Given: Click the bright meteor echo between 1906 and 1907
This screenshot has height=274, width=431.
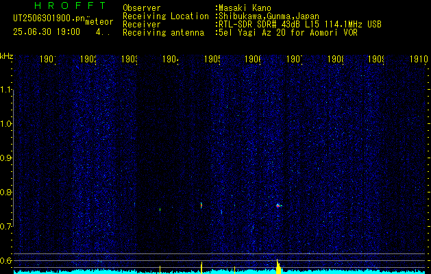Looking at the screenshot, I should (278, 206).
